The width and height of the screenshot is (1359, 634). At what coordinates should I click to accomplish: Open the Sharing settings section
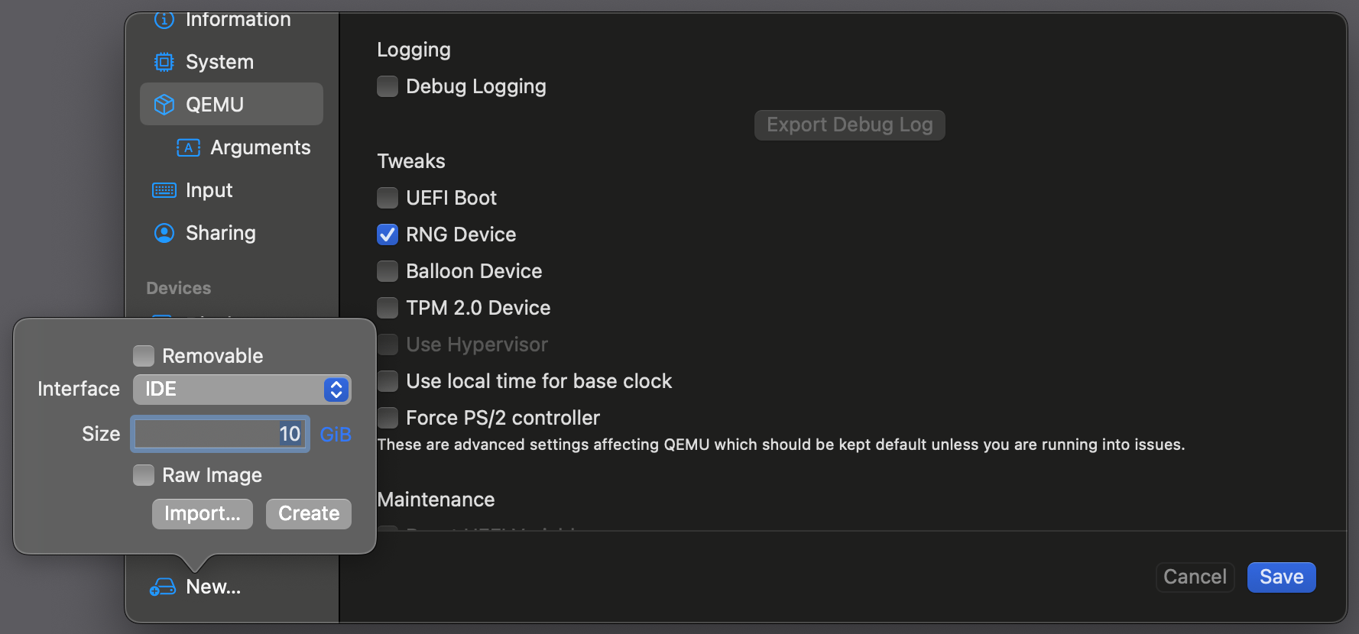220,233
